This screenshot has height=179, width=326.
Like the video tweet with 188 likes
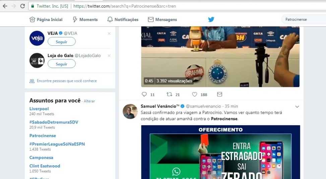point(195,95)
